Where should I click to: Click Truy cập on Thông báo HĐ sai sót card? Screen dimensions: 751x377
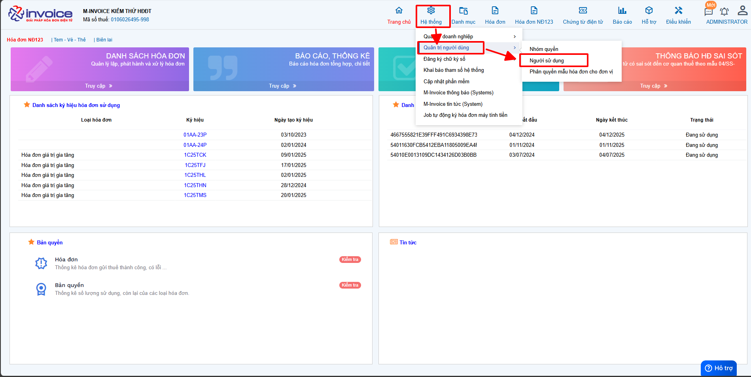pos(654,86)
